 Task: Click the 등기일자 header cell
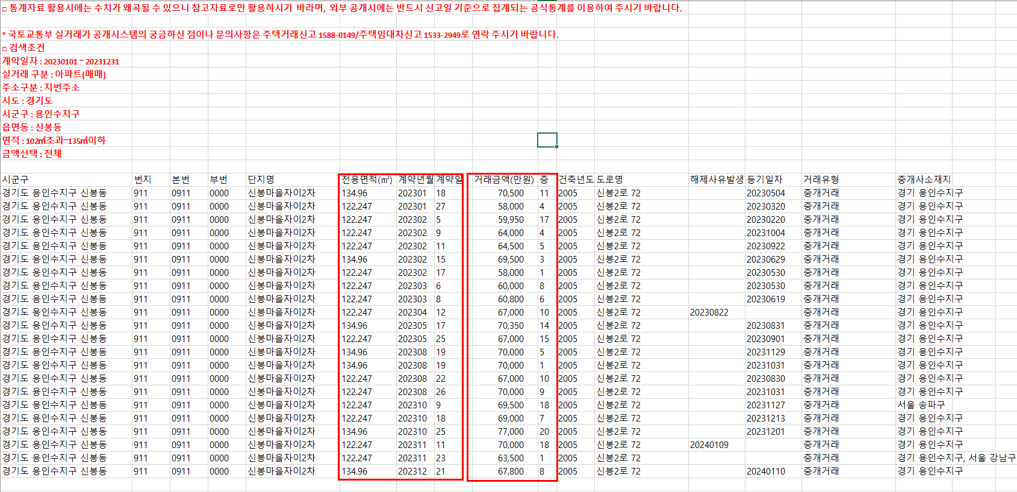pyautogui.click(x=773, y=179)
